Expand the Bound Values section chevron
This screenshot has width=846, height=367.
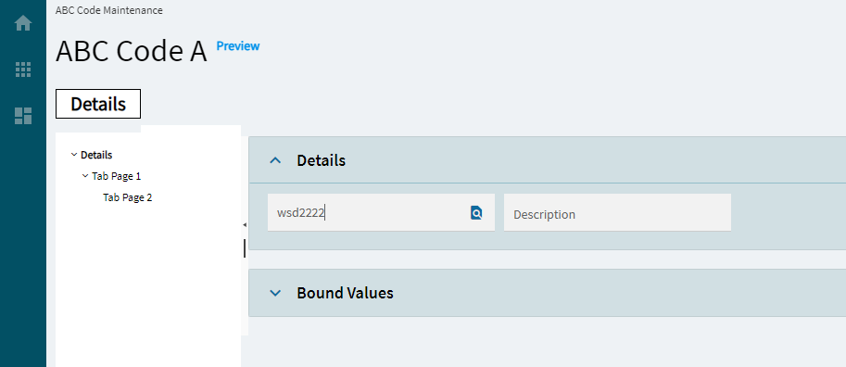(275, 293)
